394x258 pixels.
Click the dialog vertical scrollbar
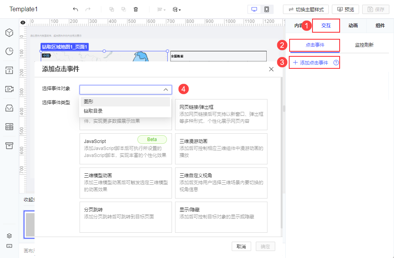pos(281,153)
